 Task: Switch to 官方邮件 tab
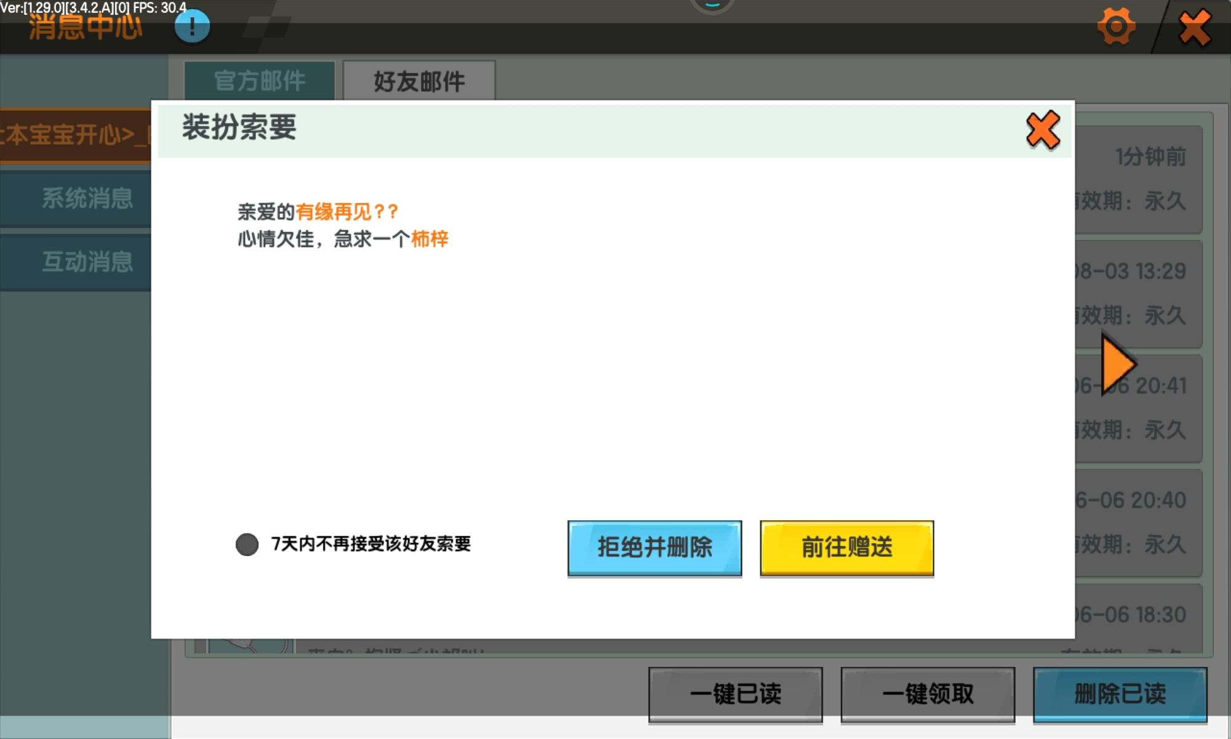(x=259, y=81)
